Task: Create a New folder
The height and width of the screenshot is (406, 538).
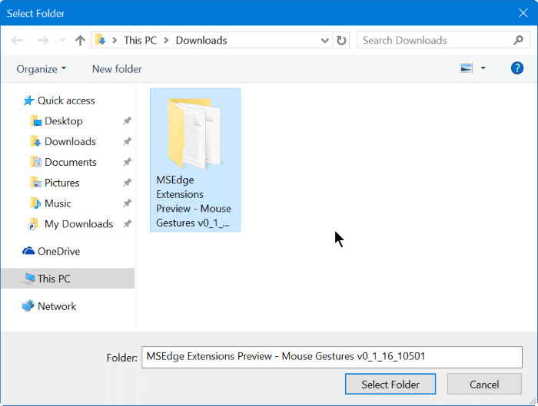Action: [x=117, y=69]
